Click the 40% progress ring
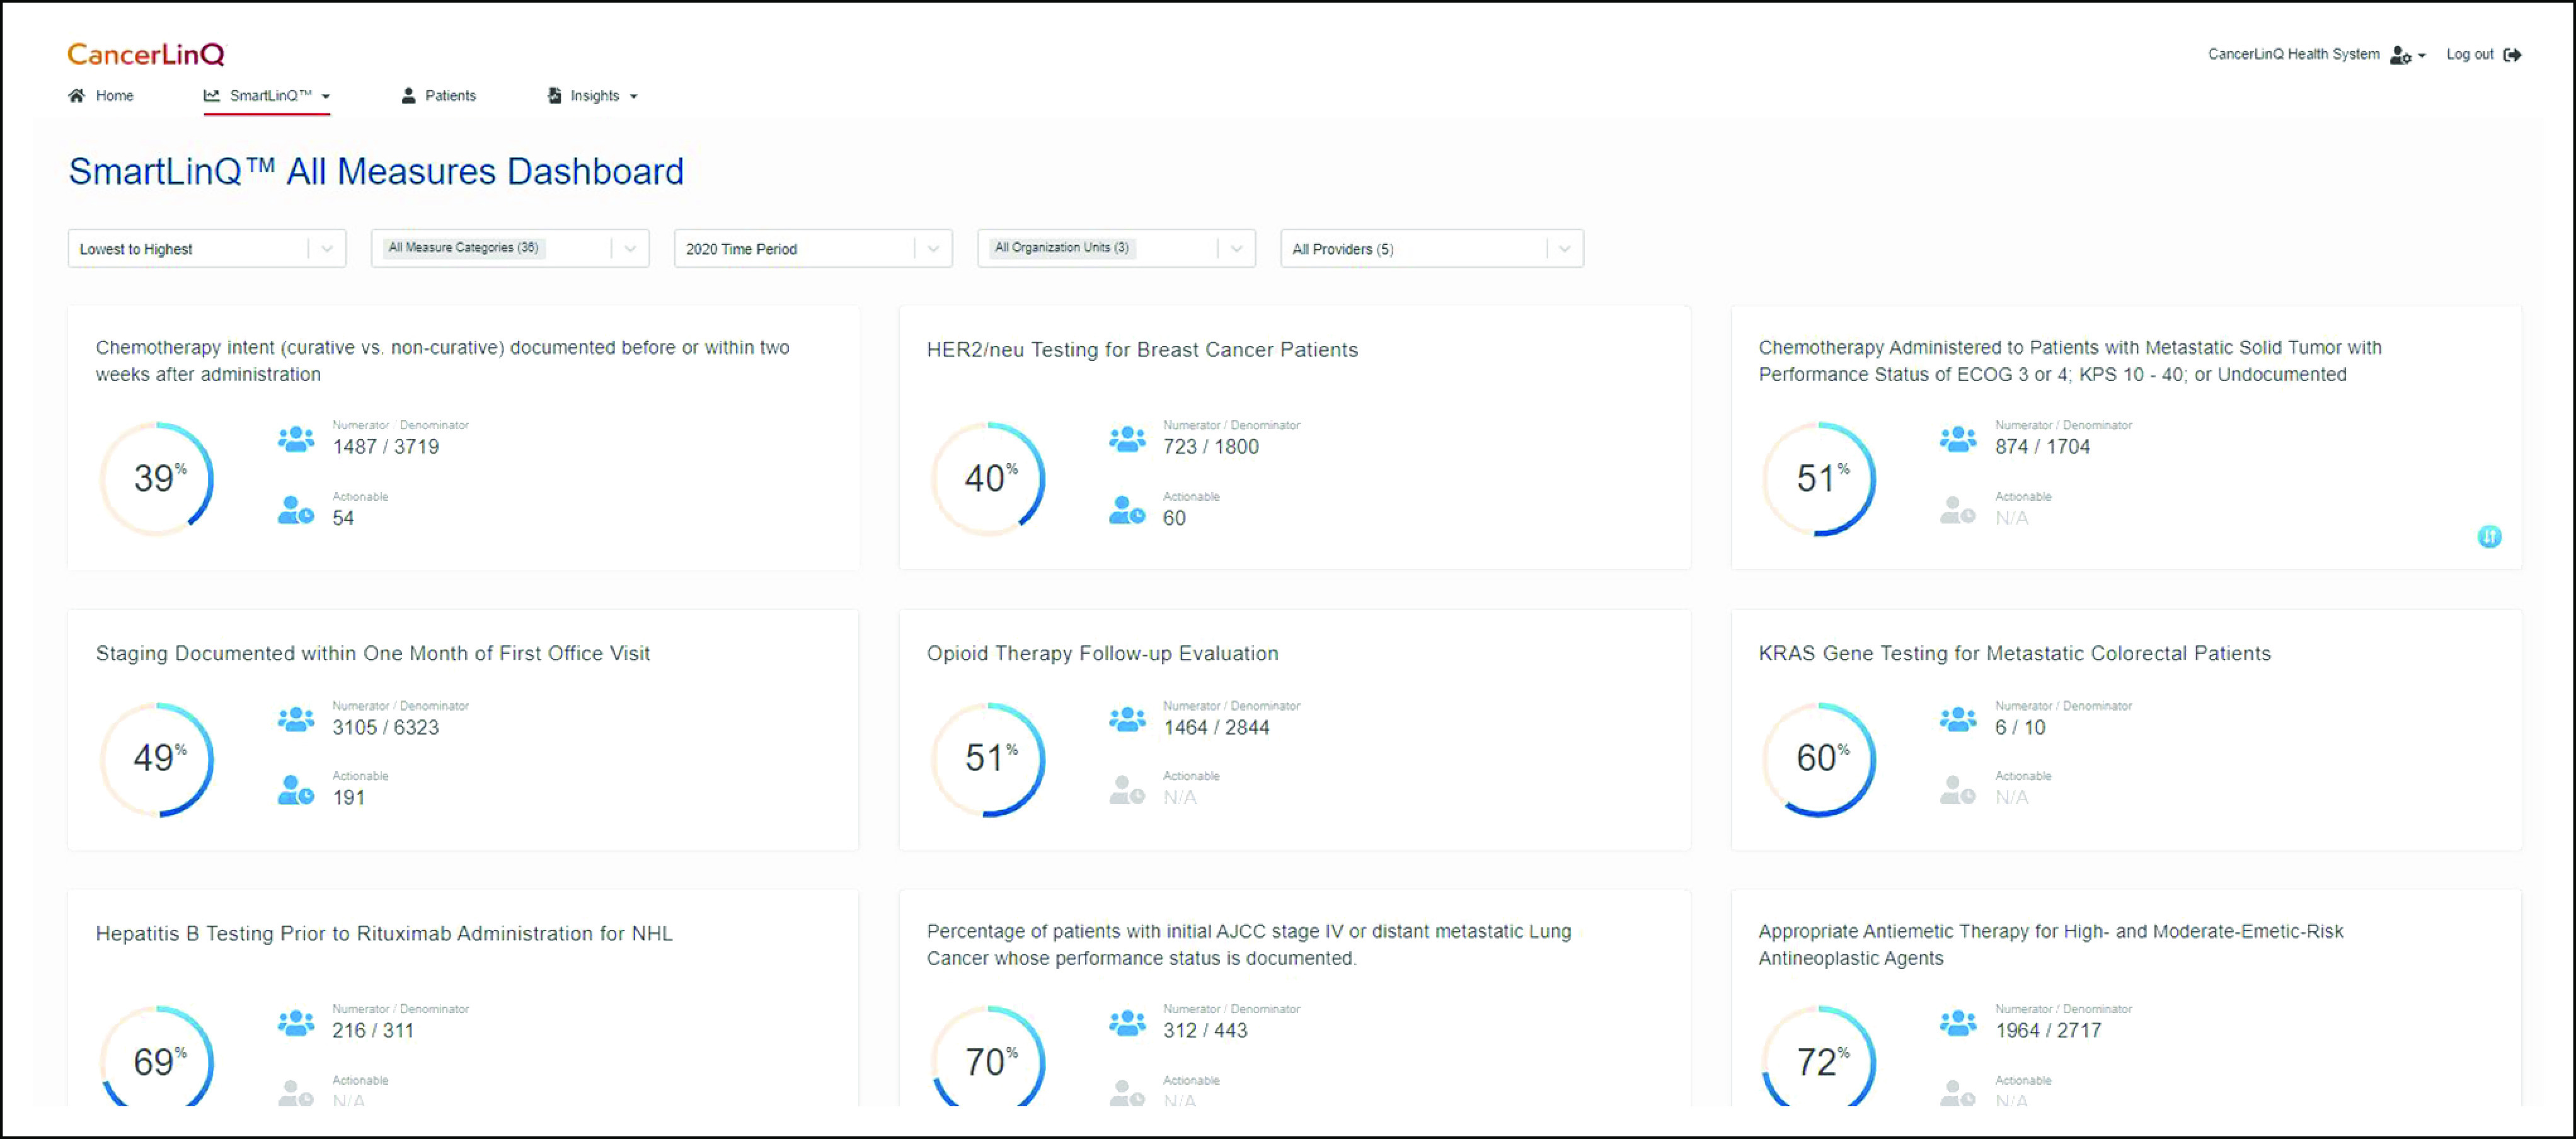This screenshot has width=2576, height=1139. click(x=988, y=478)
